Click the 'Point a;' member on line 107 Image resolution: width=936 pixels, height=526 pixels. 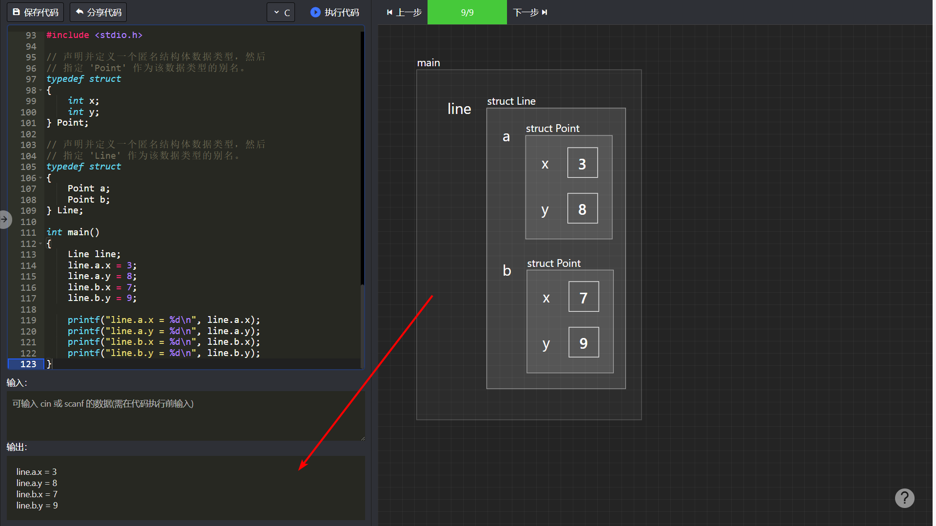point(89,188)
